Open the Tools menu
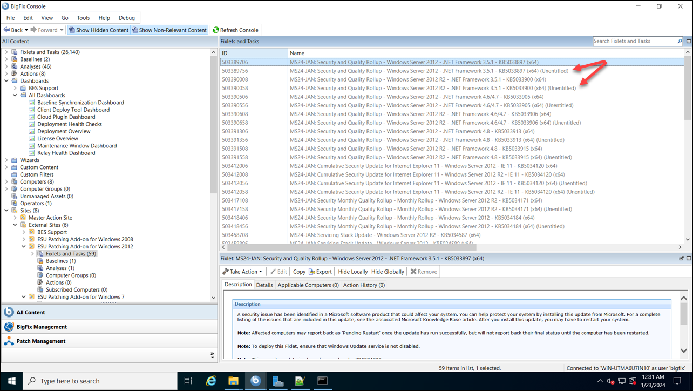 tap(83, 18)
